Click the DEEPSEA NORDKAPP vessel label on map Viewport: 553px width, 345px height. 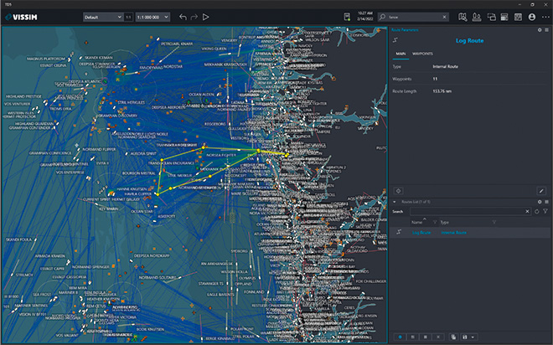(x=152, y=255)
